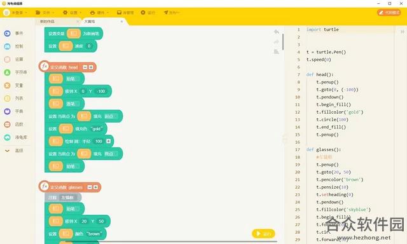Screen dimensions: 407x244
Task: Open the 设置 (Settings) dropdown menu
Action: pos(72,13)
